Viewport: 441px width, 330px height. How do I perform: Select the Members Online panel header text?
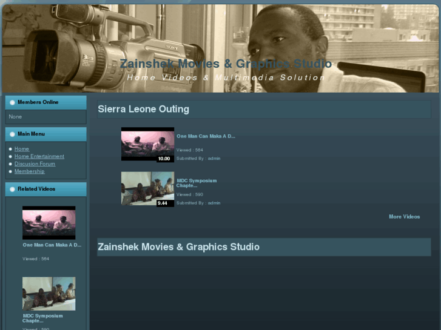point(38,102)
